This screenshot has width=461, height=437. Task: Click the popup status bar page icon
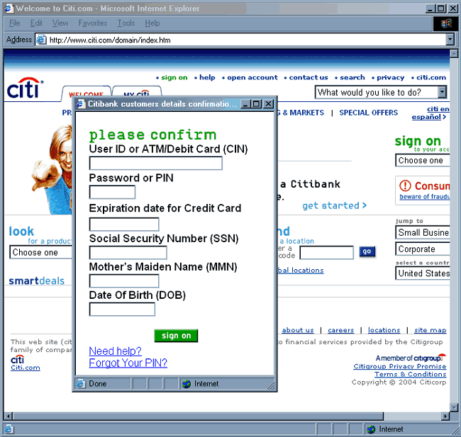80,384
